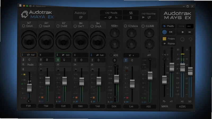This screenshot has height=119, width=212.
Task: Click the TSM channel fader handle
Action: point(47,81)
